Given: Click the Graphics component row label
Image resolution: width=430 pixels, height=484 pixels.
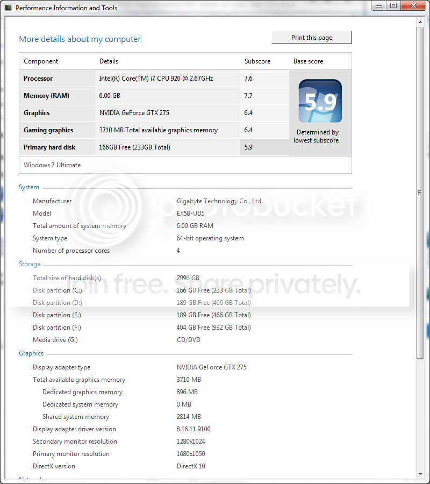Looking at the screenshot, I should [x=37, y=113].
